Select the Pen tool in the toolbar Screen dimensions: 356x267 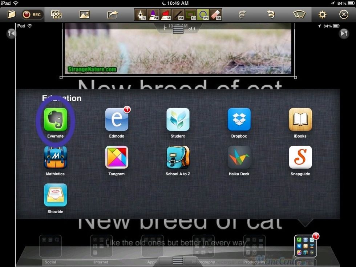coord(141,15)
